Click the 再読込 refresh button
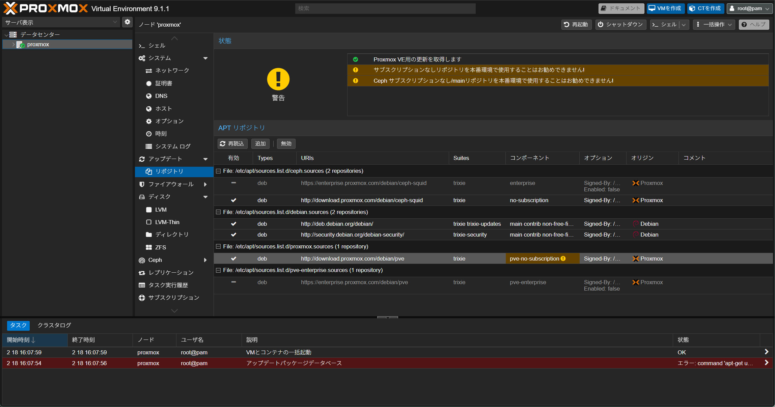 tap(232, 144)
